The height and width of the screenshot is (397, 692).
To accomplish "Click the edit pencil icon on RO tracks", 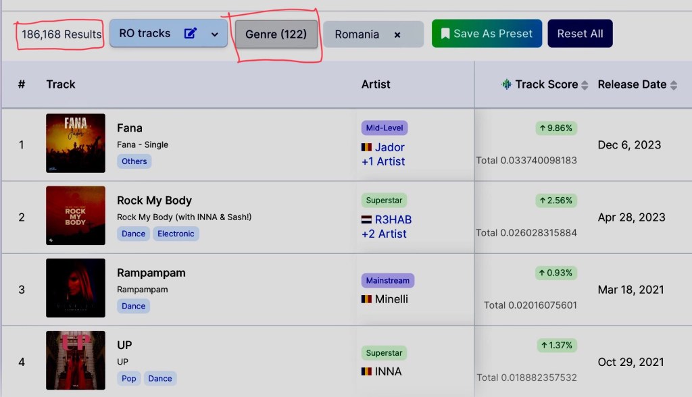I will [191, 33].
